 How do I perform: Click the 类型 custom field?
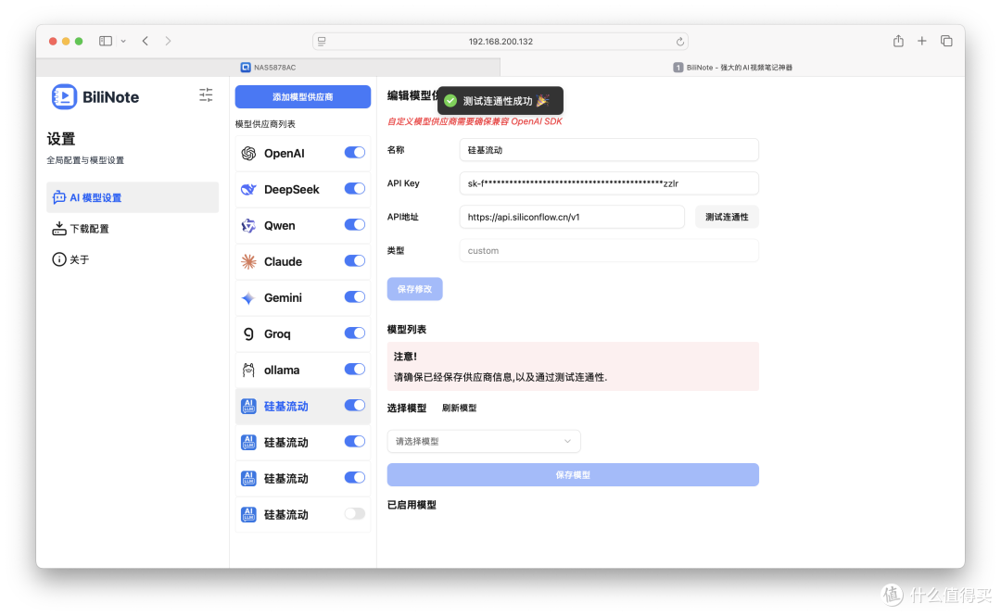pos(609,251)
